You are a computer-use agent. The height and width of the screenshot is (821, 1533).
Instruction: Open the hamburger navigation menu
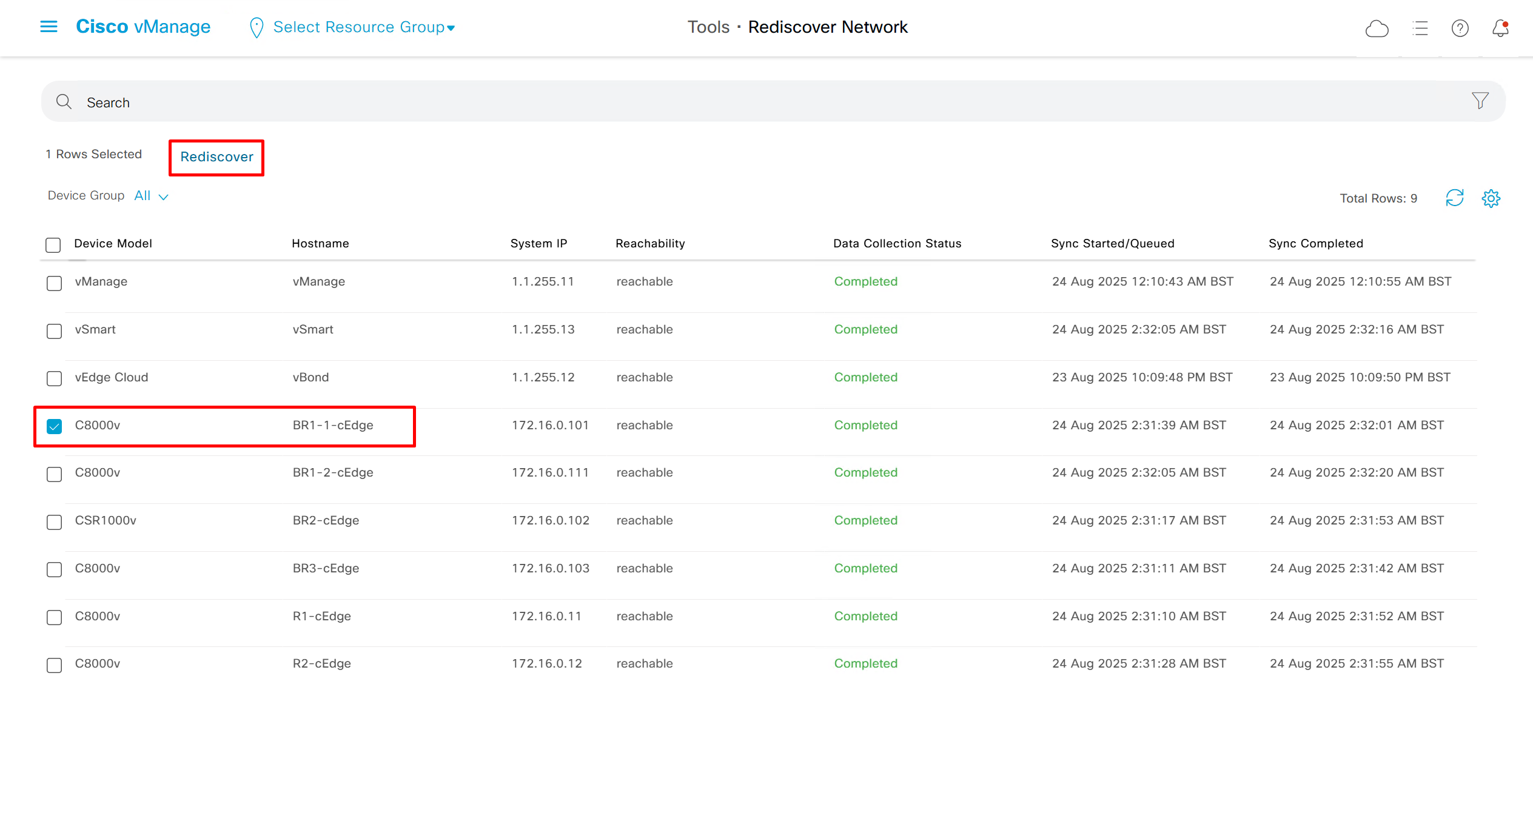(x=49, y=27)
